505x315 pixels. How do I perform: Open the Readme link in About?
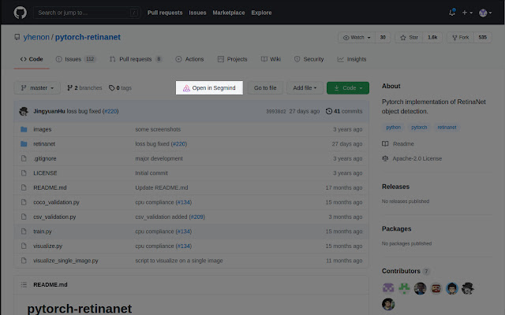(x=398, y=143)
